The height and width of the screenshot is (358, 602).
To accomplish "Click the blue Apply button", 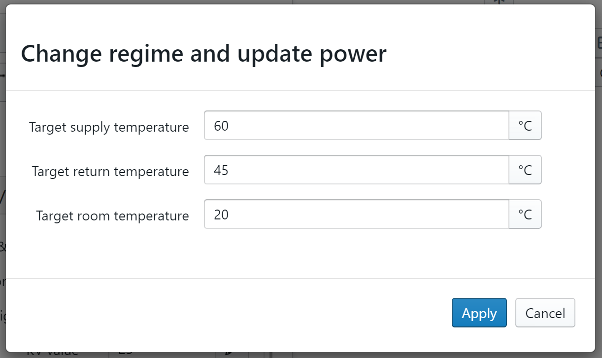I will pos(479,313).
